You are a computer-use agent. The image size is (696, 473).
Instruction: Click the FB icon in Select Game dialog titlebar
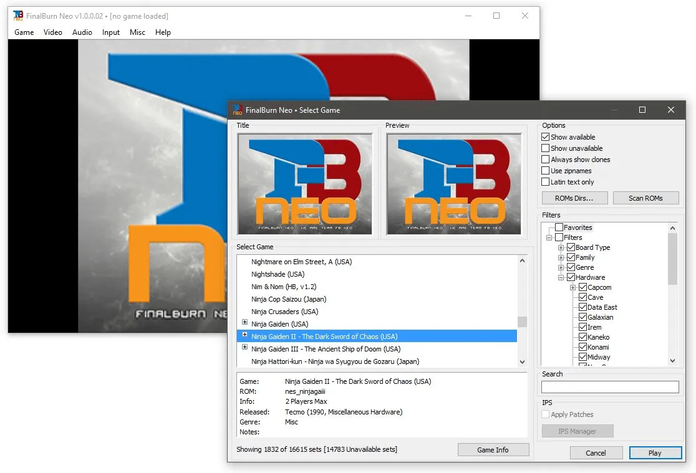coord(236,110)
